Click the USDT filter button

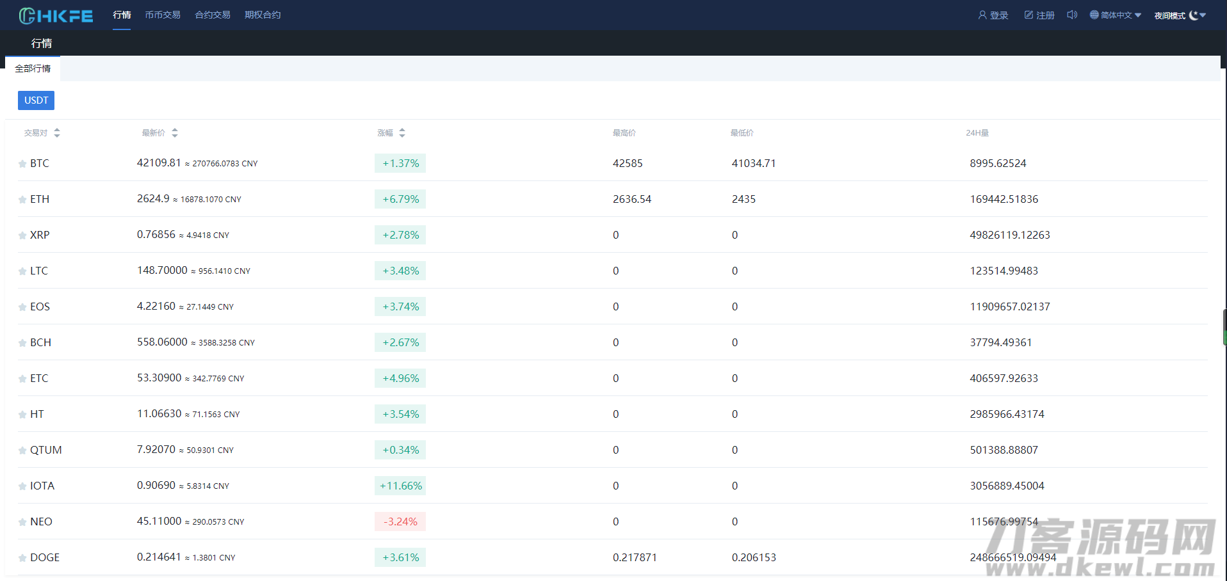(x=36, y=100)
